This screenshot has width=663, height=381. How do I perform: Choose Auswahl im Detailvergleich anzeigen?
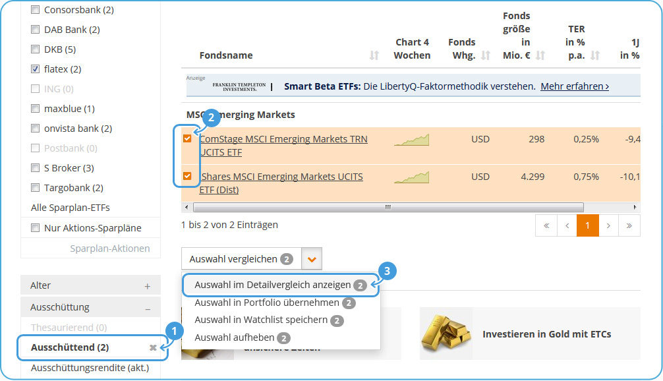click(x=281, y=285)
